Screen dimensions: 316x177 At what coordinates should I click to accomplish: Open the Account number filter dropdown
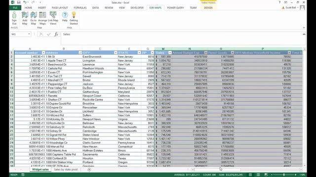click(x=43, y=53)
